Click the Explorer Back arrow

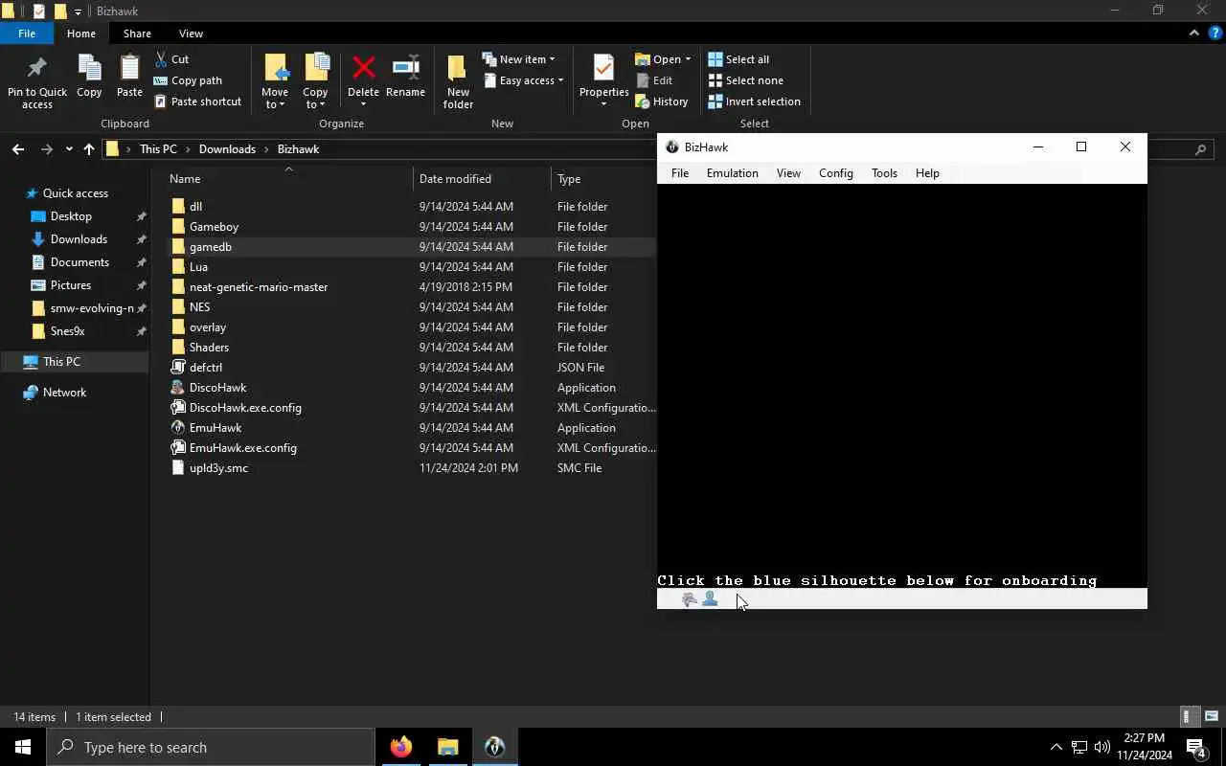tap(17, 149)
